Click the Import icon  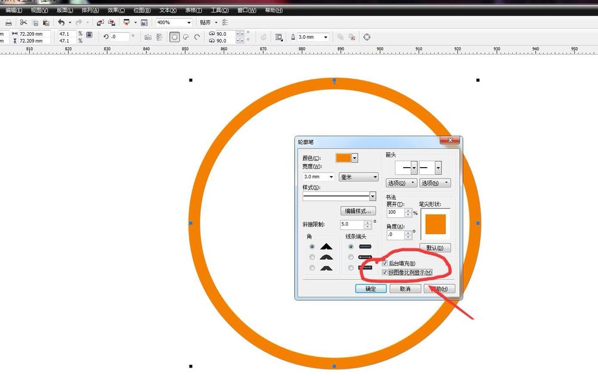[x=100, y=23]
